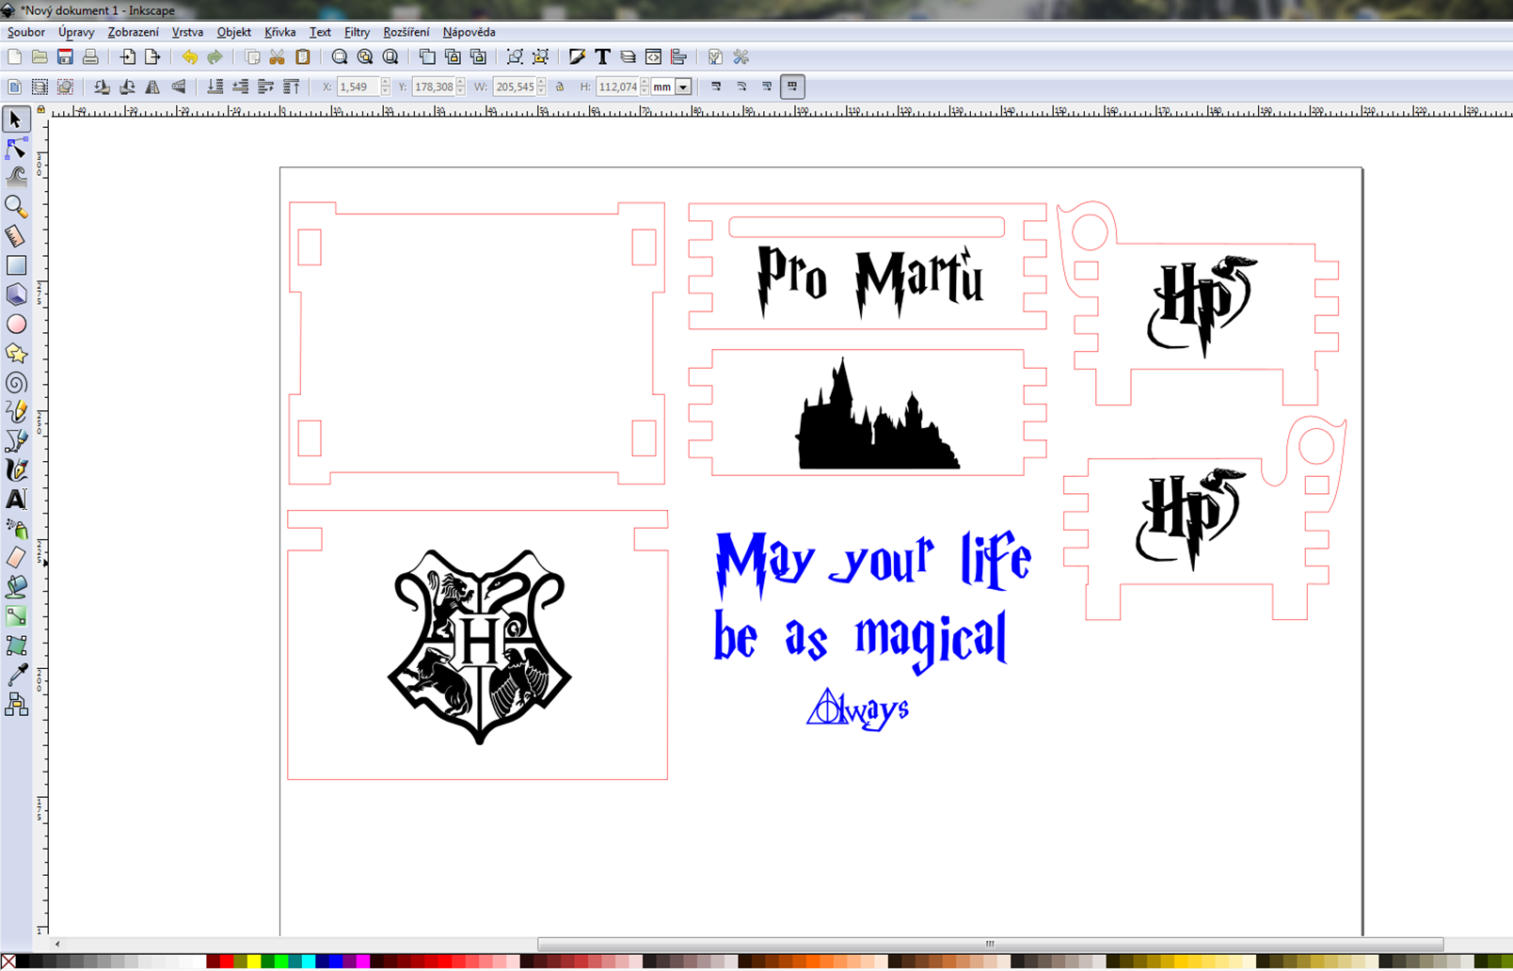Increase the X position stepper

tap(385, 82)
